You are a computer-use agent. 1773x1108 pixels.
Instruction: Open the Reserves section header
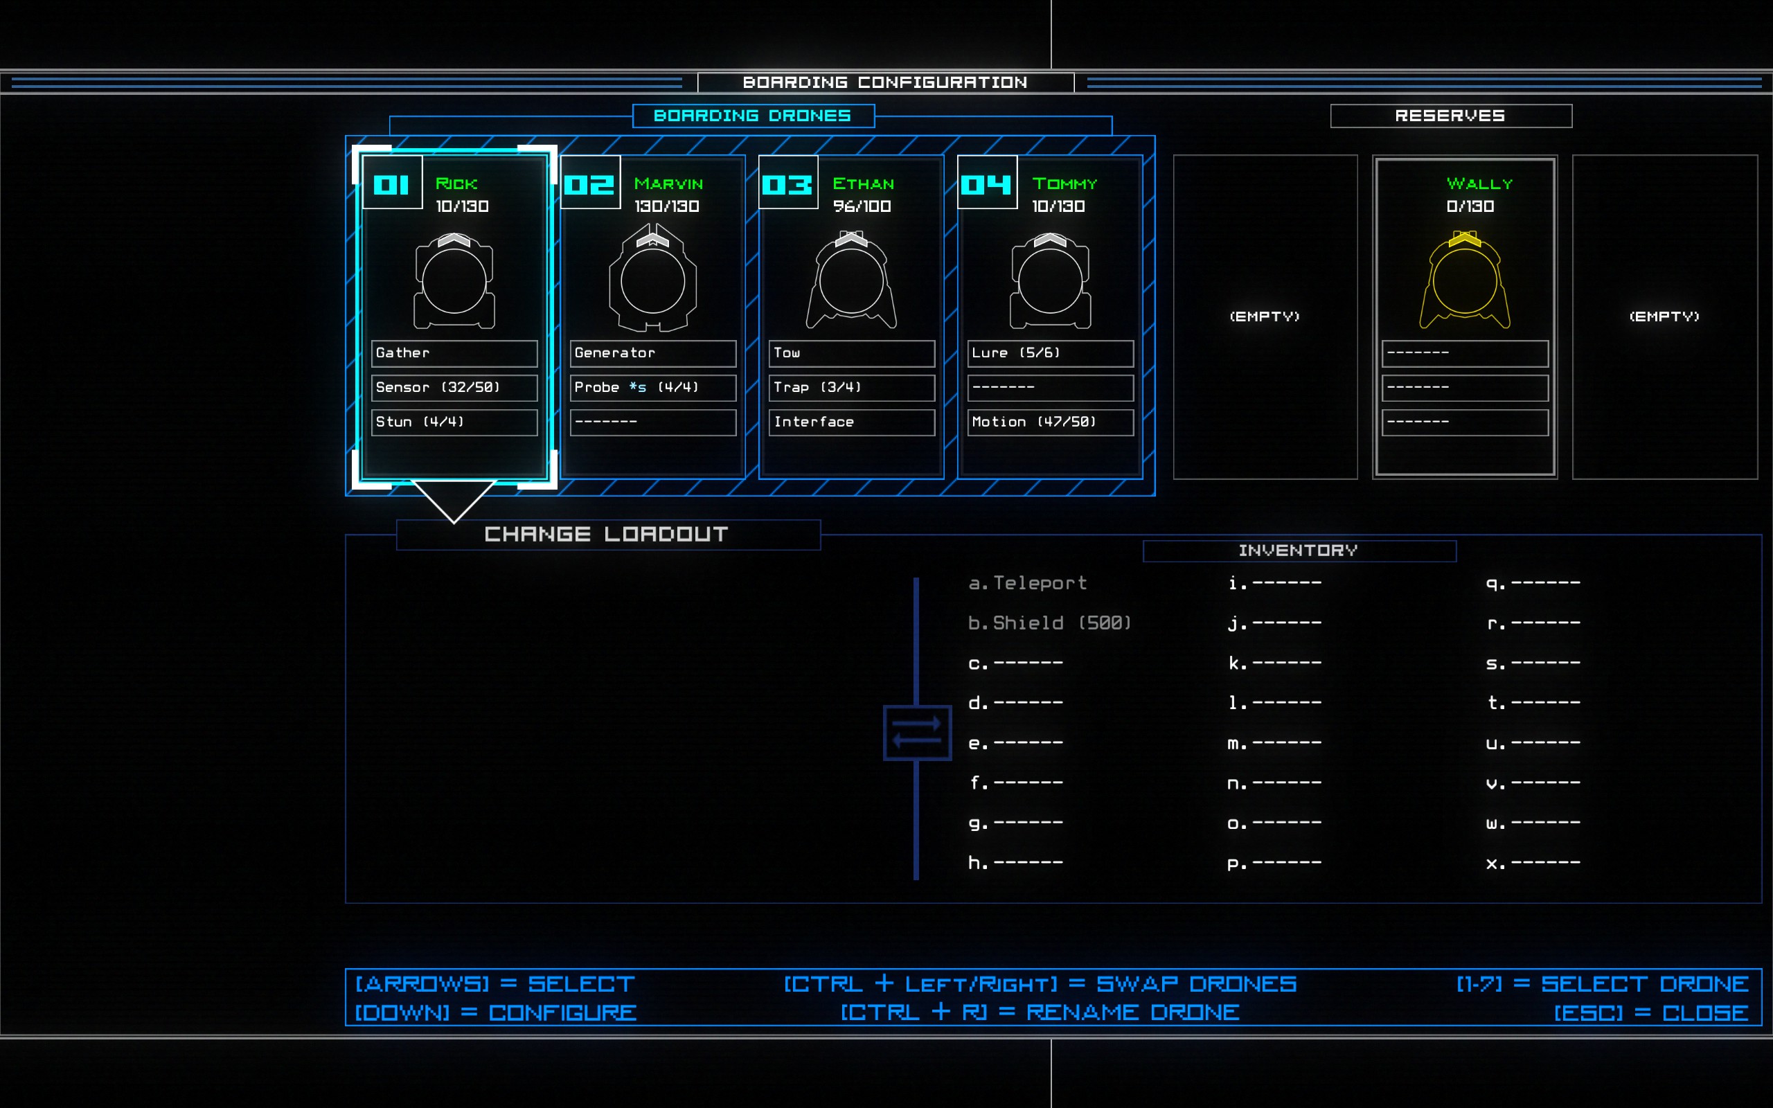point(1451,116)
